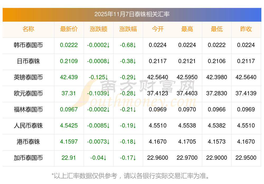This screenshot has height=184, width=264.
Task: Click the disclaimer text below the table
Action: point(132,176)
